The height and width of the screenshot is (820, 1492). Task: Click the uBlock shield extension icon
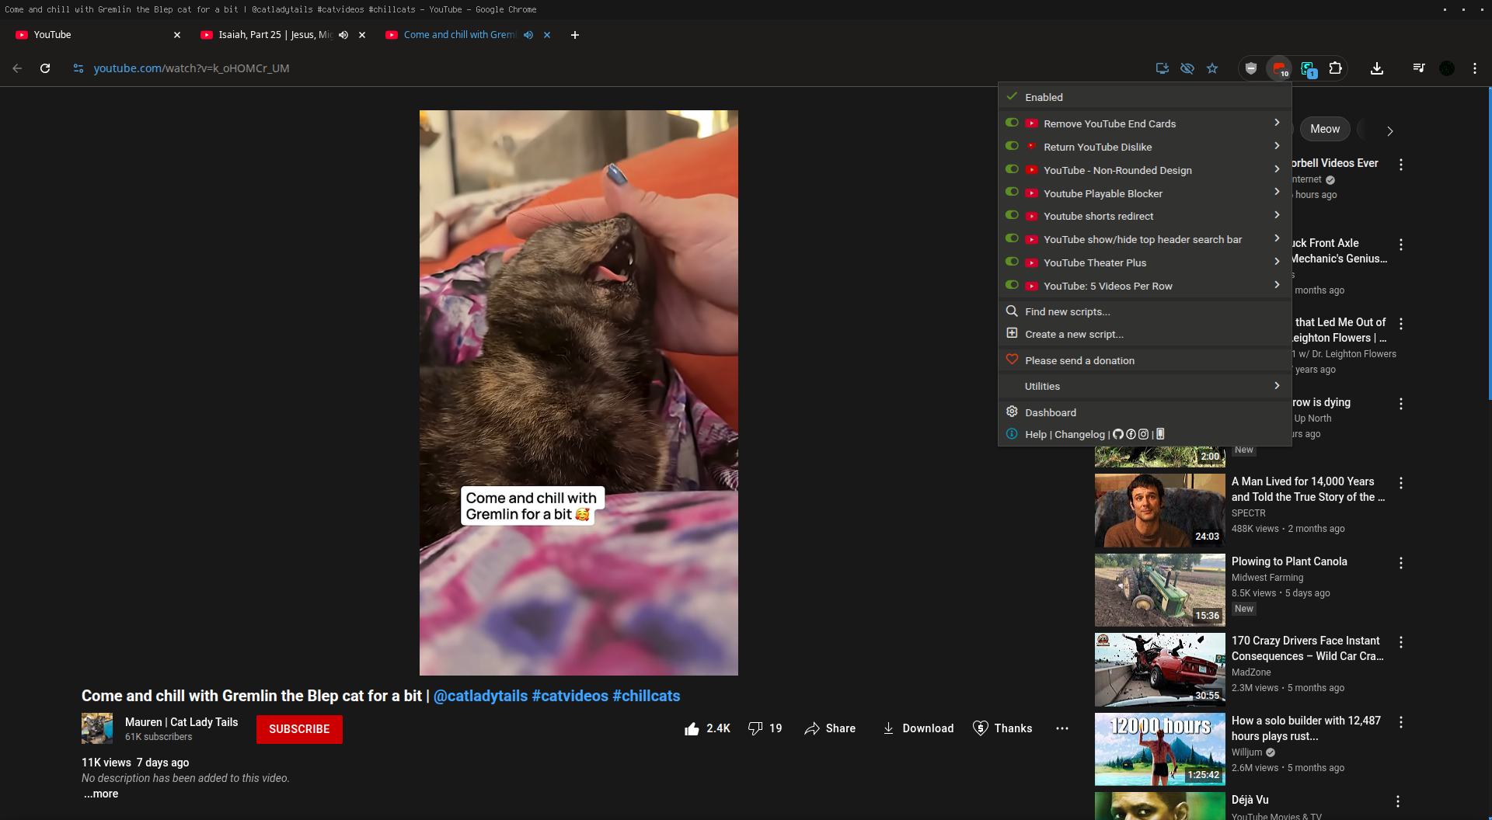[x=1251, y=68]
